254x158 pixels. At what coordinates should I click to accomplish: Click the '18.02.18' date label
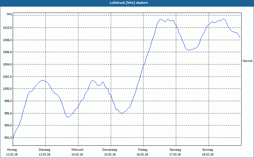208,155
